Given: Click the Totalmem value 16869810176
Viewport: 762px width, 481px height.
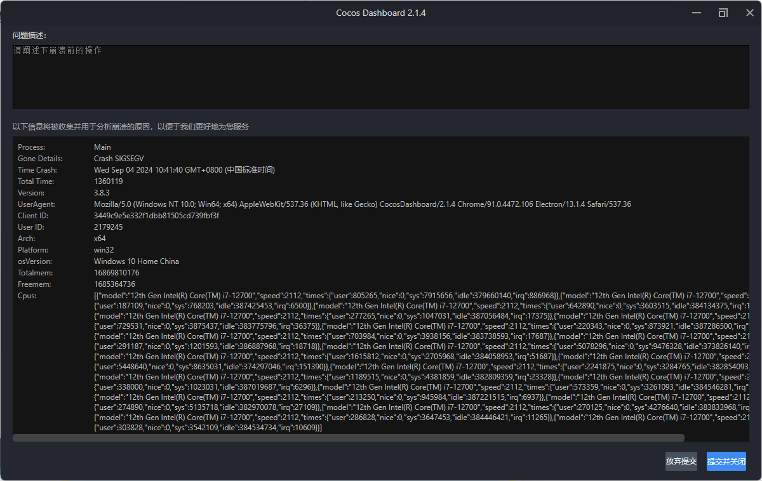Looking at the screenshot, I should [117, 273].
